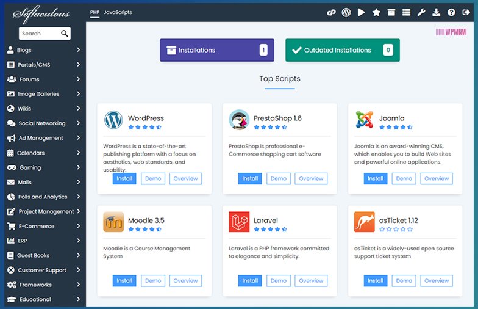
Task: Install PrestaShop 1.6
Action: [x=250, y=178]
